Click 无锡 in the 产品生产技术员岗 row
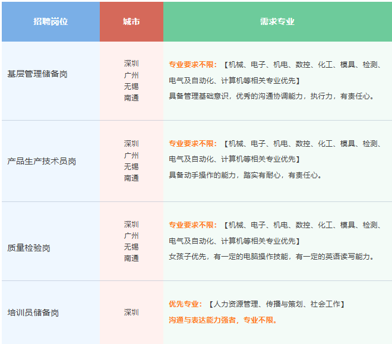Screen dimensions: 392x344 (131, 167)
